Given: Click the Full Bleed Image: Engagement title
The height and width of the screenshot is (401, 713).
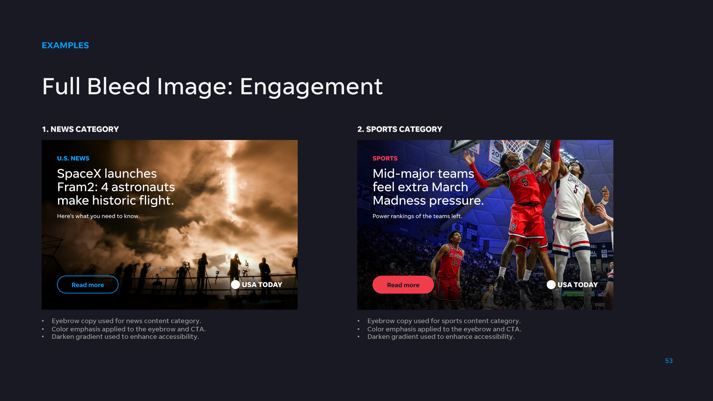Looking at the screenshot, I should [x=212, y=86].
